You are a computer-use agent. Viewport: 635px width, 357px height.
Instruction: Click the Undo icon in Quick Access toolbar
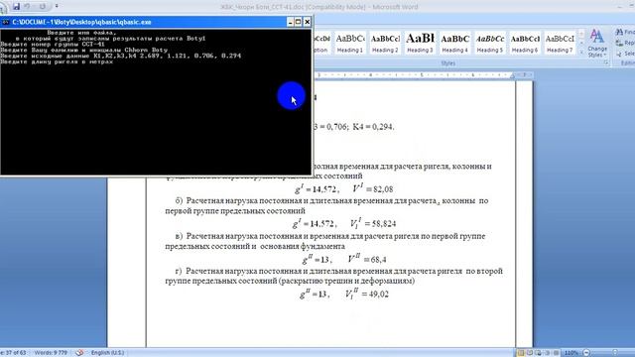(28, 6)
